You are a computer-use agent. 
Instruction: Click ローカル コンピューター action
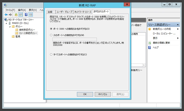tap(164, 33)
